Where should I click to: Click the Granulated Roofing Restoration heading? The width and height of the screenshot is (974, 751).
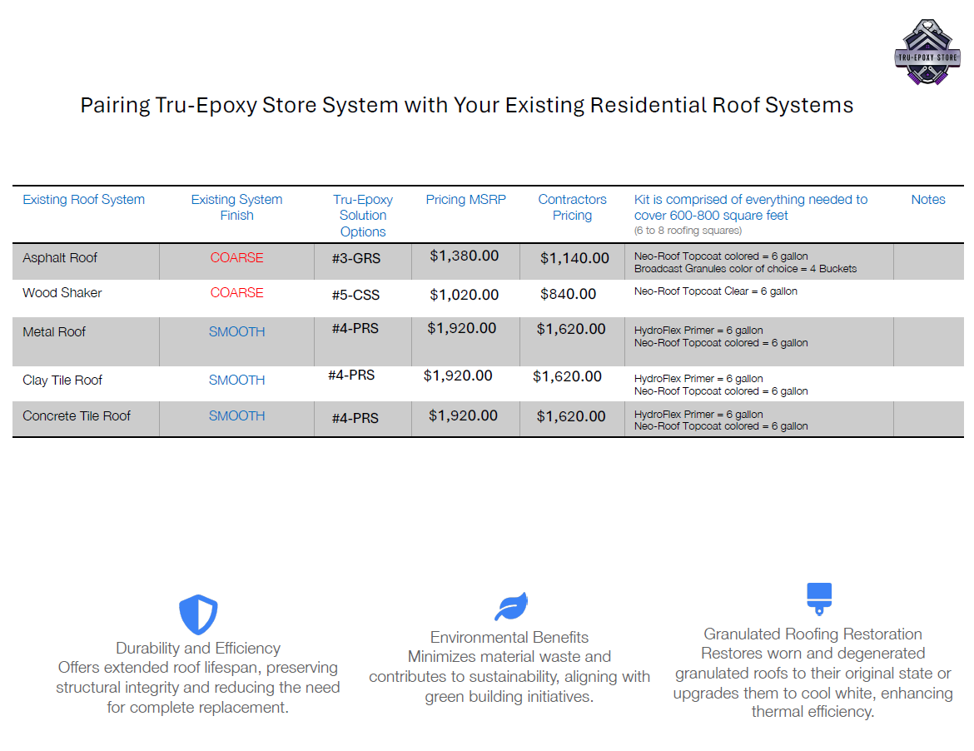coord(812,634)
